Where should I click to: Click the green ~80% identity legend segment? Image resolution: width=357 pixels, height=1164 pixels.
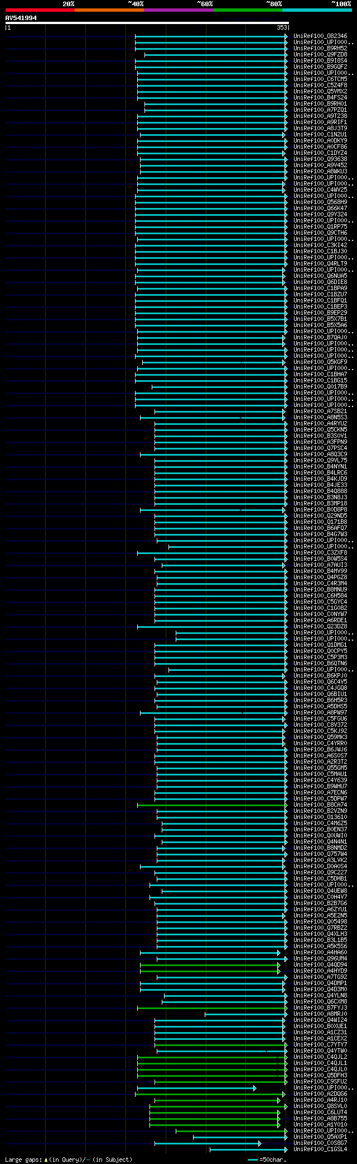(248, 10)
